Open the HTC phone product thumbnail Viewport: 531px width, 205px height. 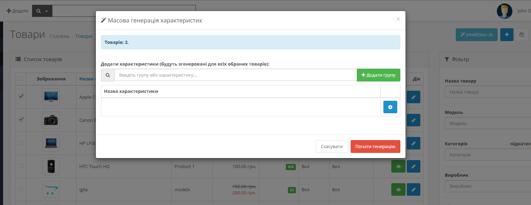coord(51,166)
